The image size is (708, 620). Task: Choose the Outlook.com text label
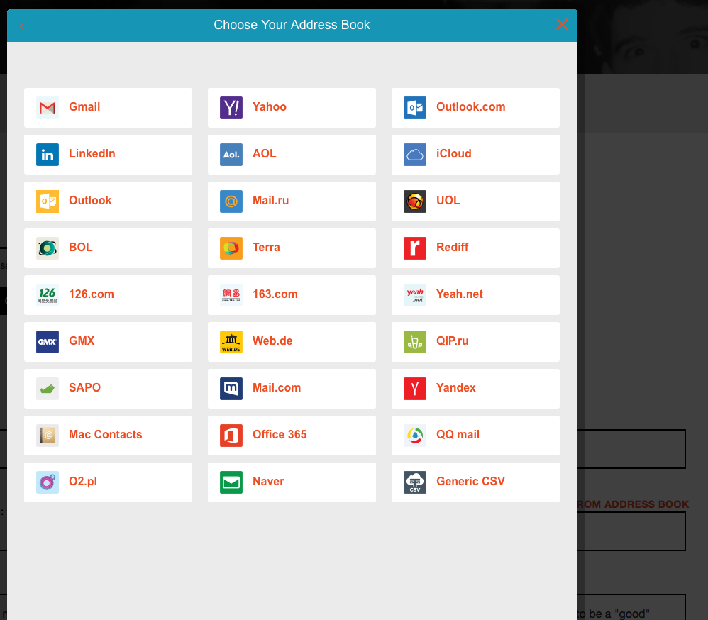tap(470, 107)
